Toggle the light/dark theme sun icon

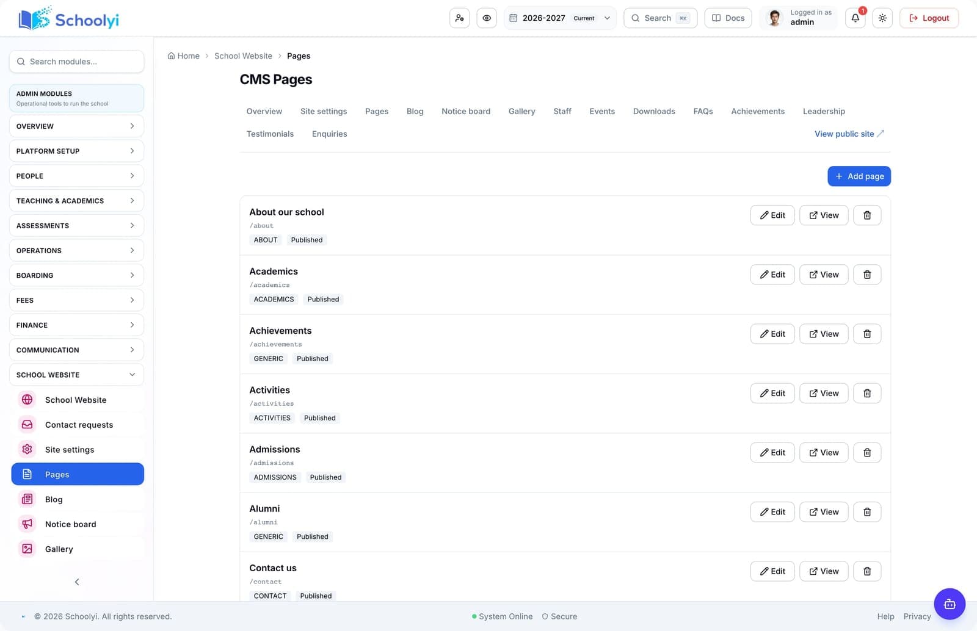(882, 18)
